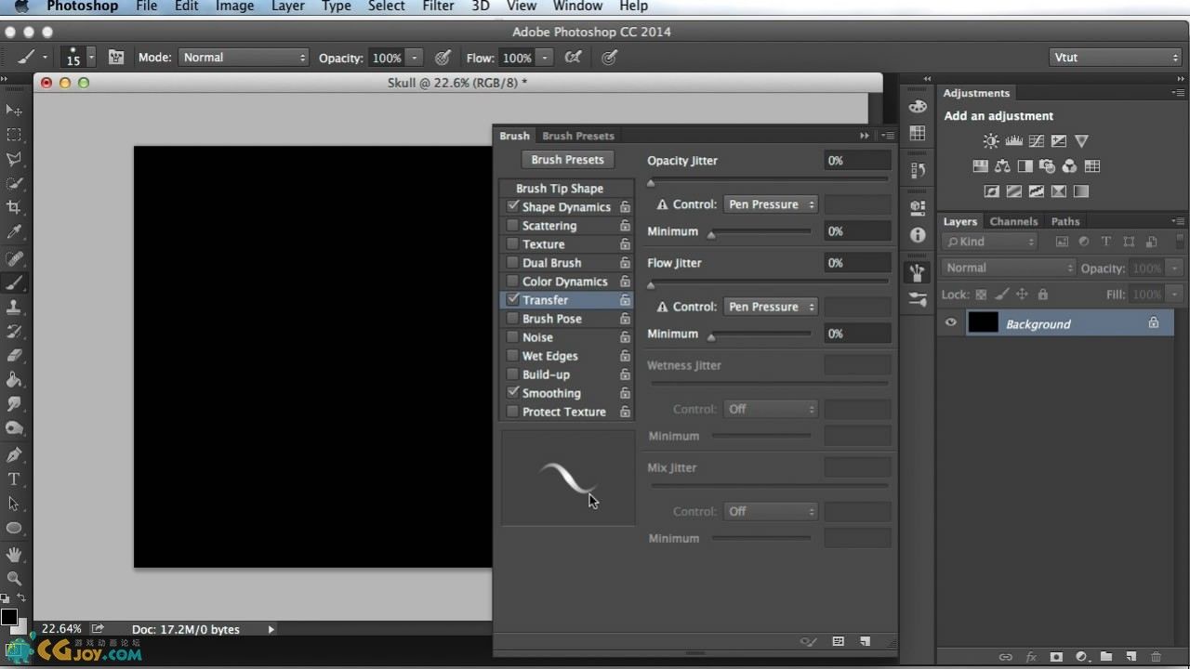This screenshot has height=669, width=1190.
Task: Add a Vibrance adjustment
Action: (1081, 141)
